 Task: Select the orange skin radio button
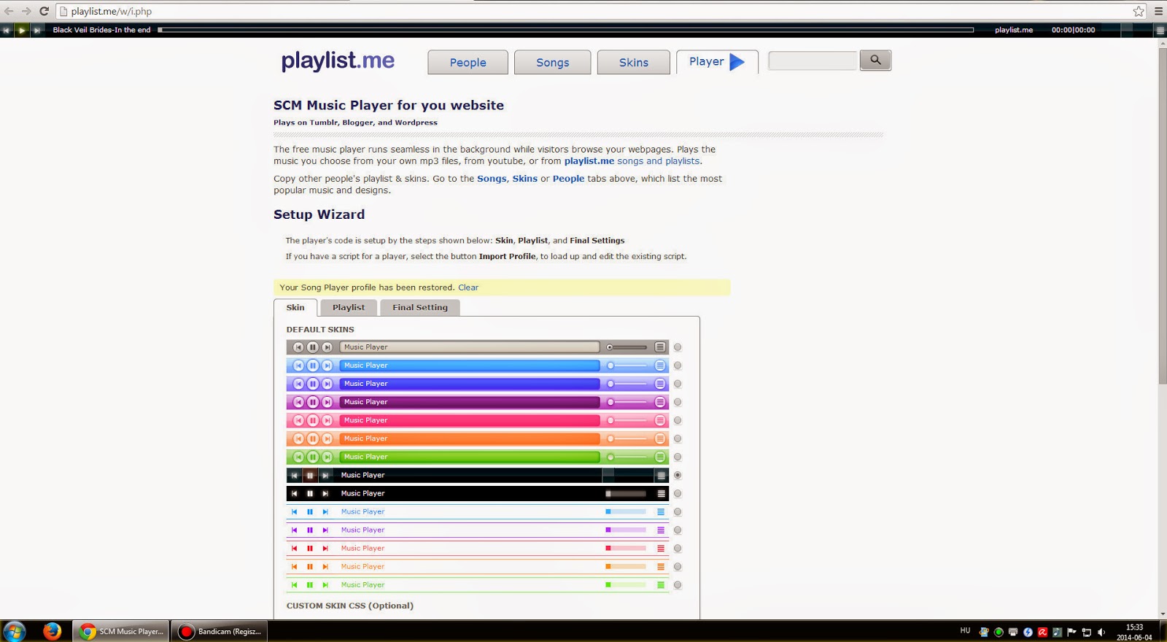click(x=678, y=438)
